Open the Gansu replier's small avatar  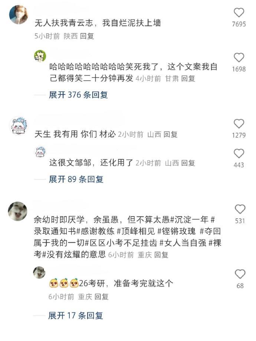[x=40, y=56]
